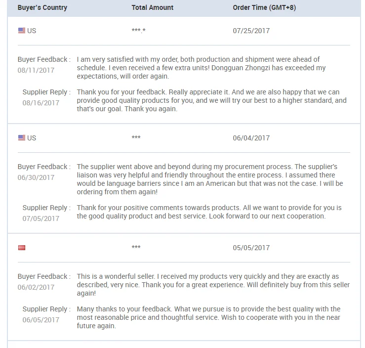Click the masked amount of the 05/05/2017 order
The height and width of the screenshot is (348, 365).
coord(136,248)
